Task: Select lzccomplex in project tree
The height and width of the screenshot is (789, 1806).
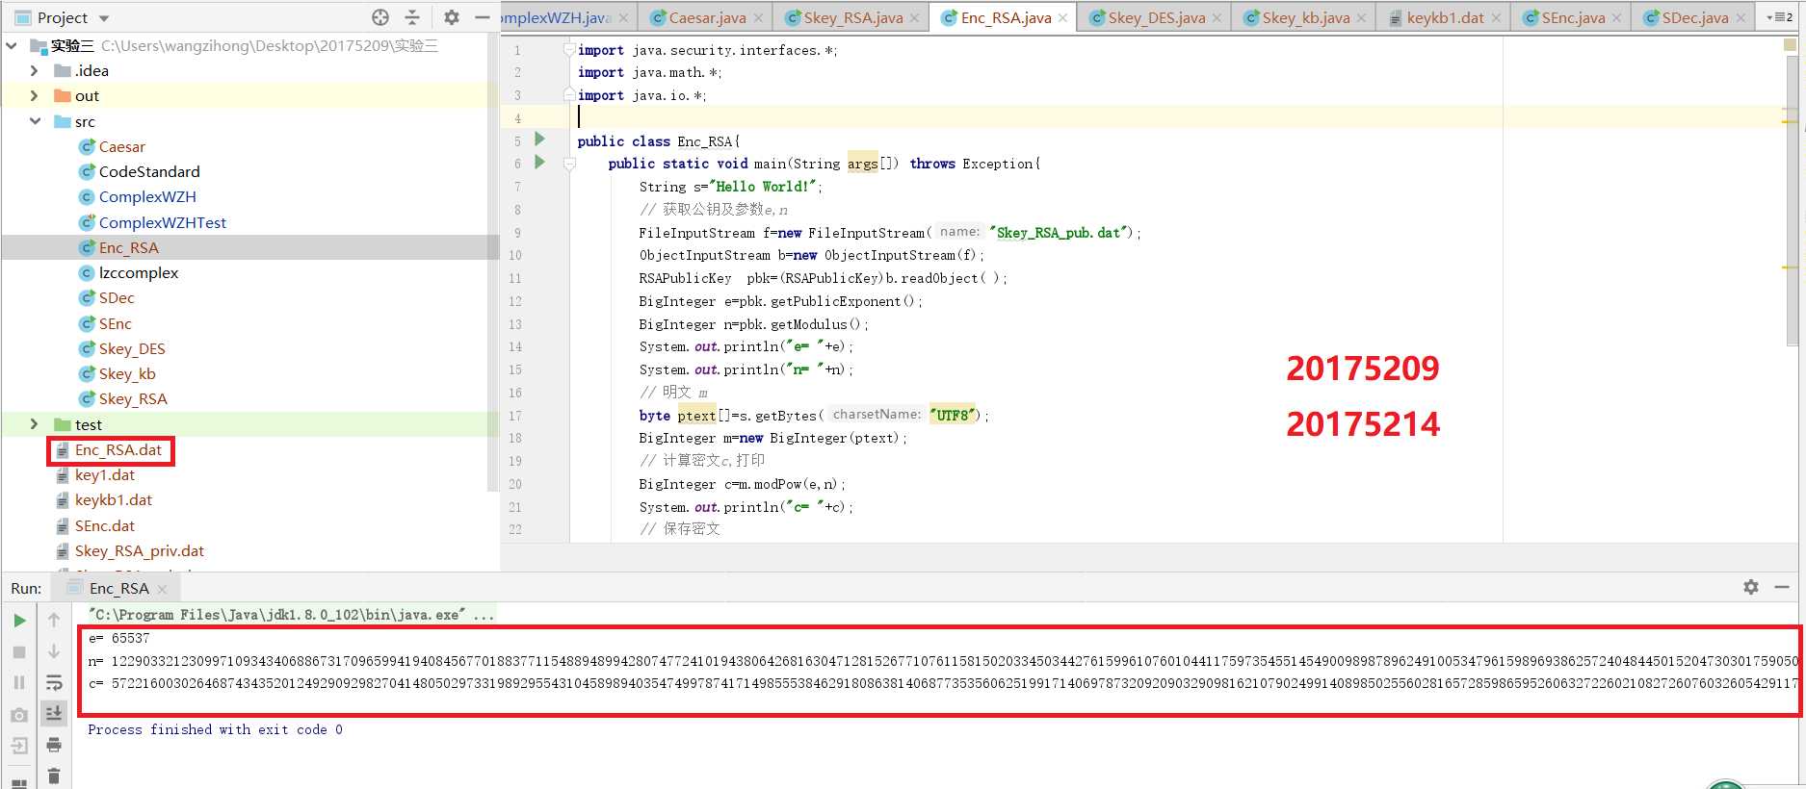Action: click(139, 272)
